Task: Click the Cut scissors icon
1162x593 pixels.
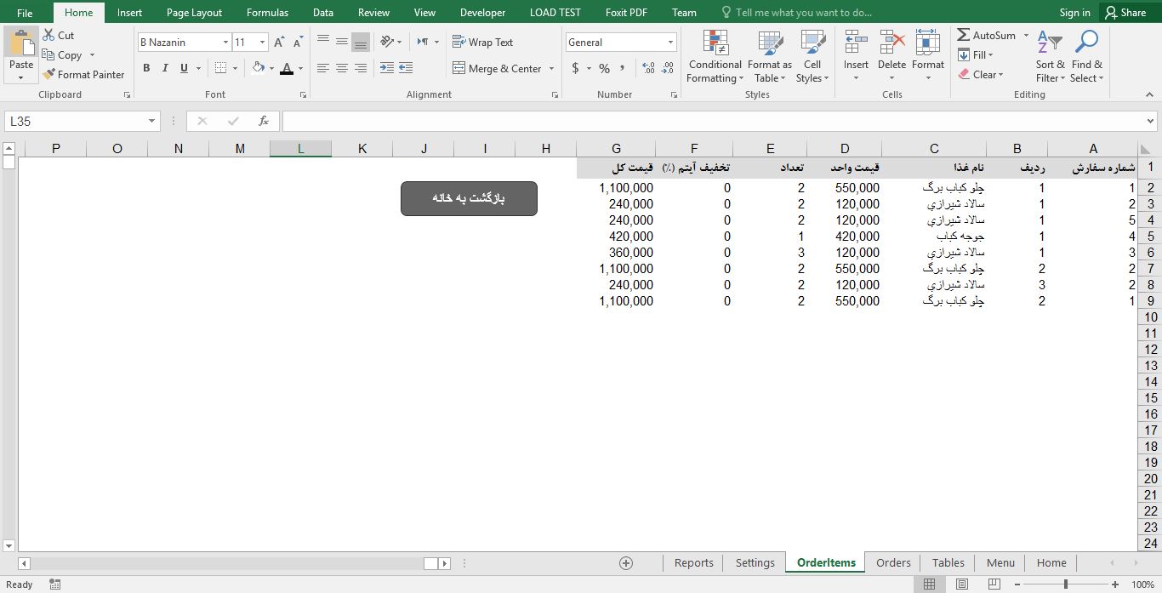Action: coord(49,35)
